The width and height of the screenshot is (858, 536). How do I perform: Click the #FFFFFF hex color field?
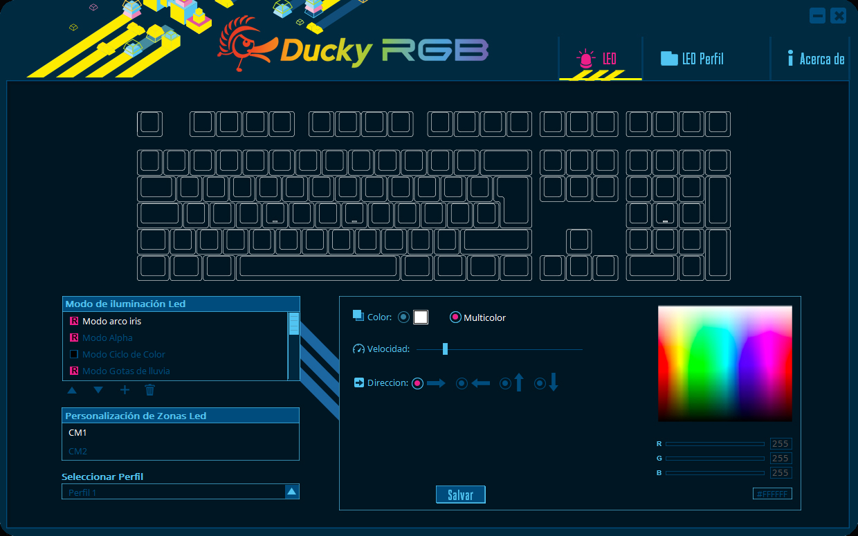click(x=772, y=494)
